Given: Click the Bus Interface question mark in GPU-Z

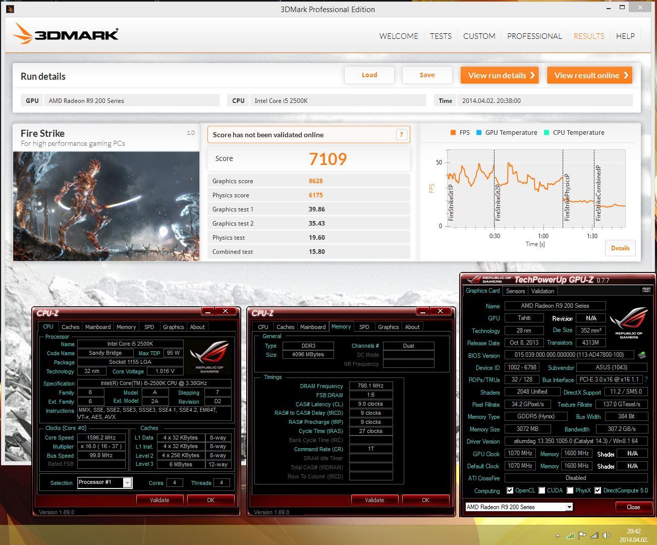Looking at the screenshot, I should coord(645,379).
